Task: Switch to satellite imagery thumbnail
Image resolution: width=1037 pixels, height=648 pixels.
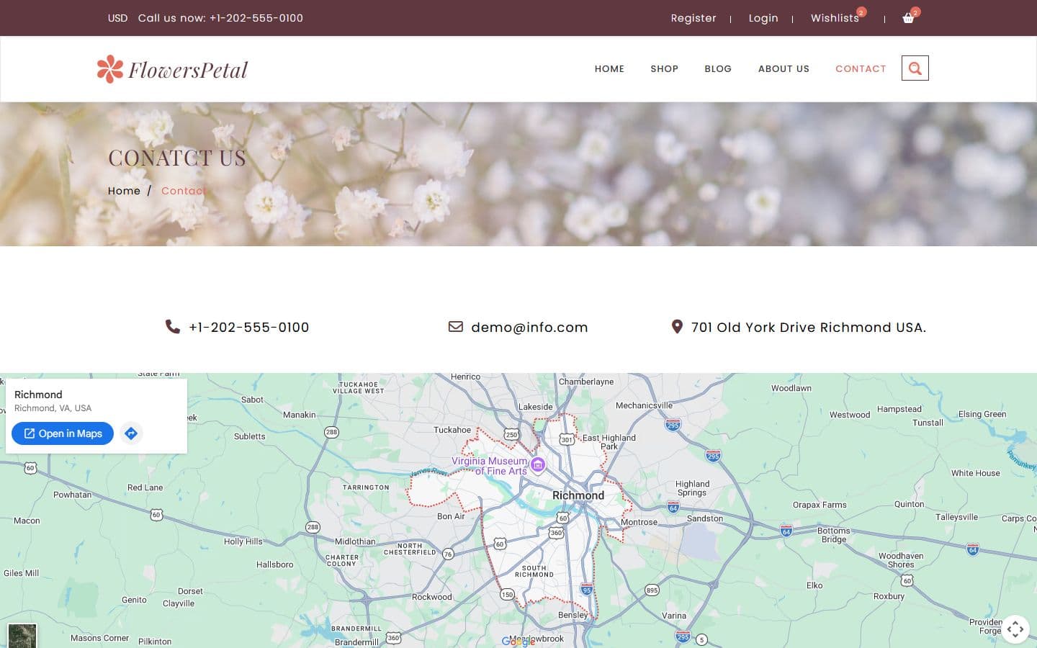Action: click(22, 636)
